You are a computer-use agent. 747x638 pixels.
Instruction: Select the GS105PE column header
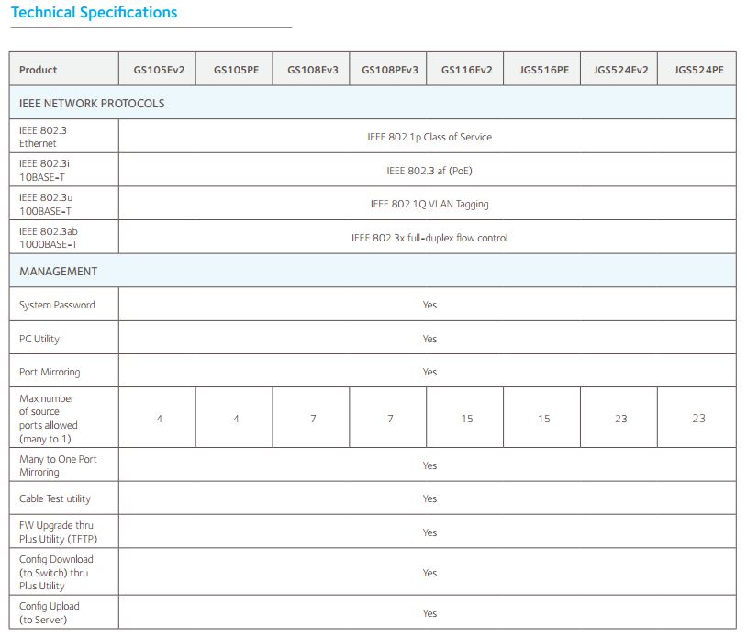(235, 70)
